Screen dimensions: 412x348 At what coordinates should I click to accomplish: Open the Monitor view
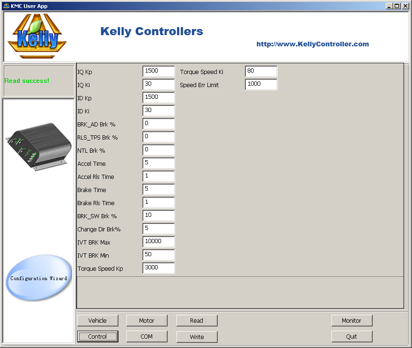pyautogui.click(x=352, y=321)
